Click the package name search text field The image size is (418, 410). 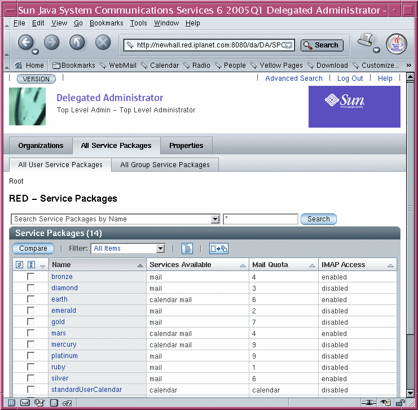[x=261, y=219]
